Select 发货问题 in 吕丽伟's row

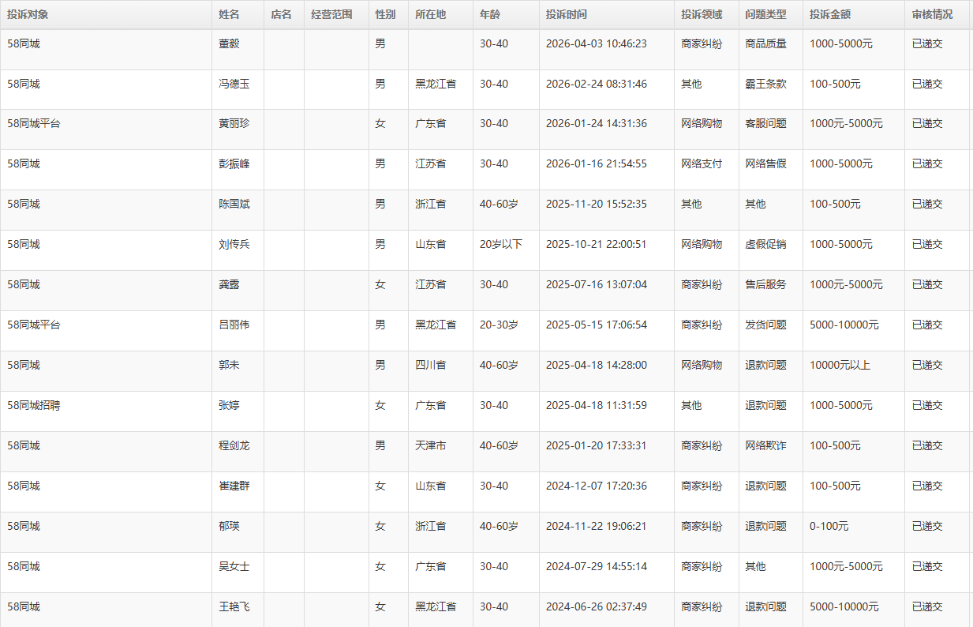766,325
